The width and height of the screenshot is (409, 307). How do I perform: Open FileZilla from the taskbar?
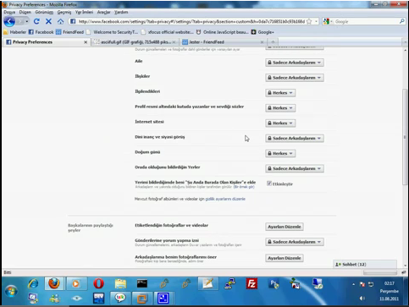point(251,283)
